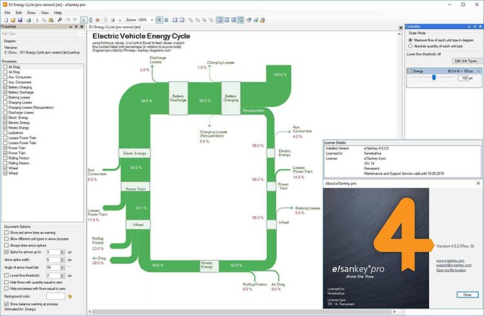
Task: Enable 'Show red arrow lines as warning'
Action: coord(6,232)
